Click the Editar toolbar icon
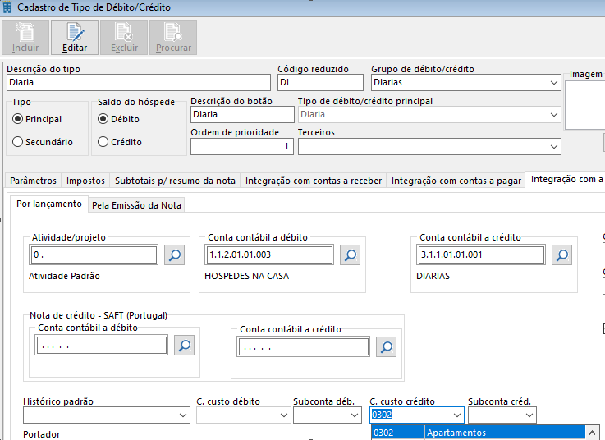 75,37
